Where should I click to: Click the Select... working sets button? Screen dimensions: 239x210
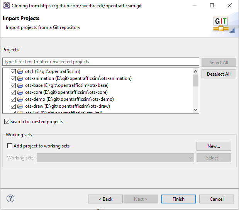click(214, 158)
